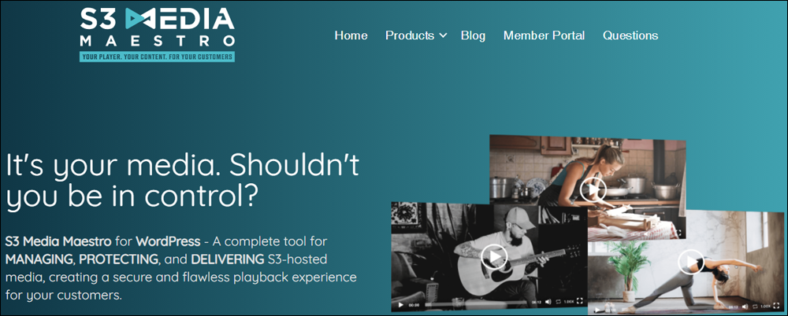Enter fullscreen on the guitar video
Screen dimensions: 788x316
click(579, 301)
